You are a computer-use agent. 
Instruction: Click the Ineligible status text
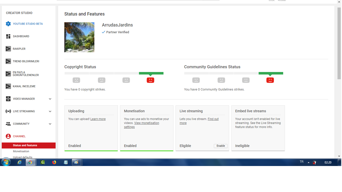[x=242, y=146]
